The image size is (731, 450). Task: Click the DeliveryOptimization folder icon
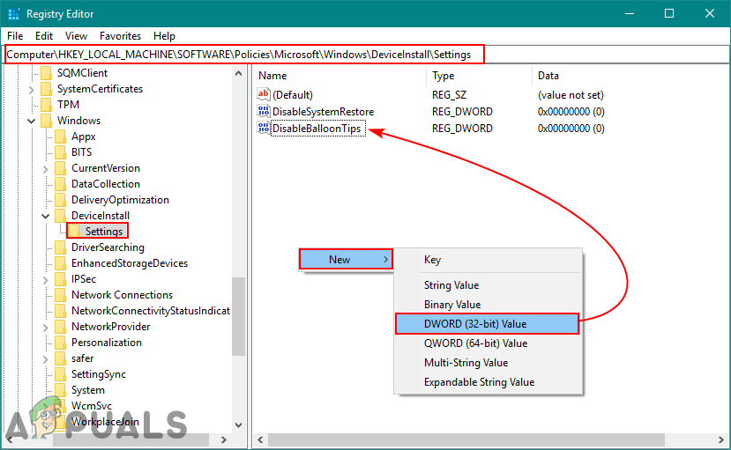pyautogui.click(x=60, y=200)
